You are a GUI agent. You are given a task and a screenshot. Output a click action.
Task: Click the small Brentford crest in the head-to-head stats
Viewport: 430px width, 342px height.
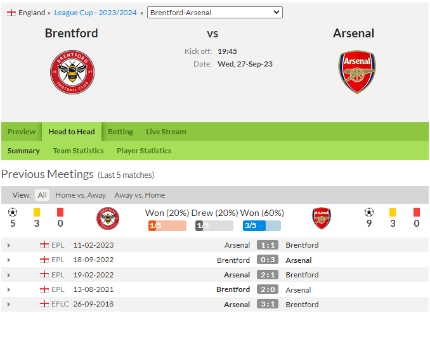click(108, 218)
